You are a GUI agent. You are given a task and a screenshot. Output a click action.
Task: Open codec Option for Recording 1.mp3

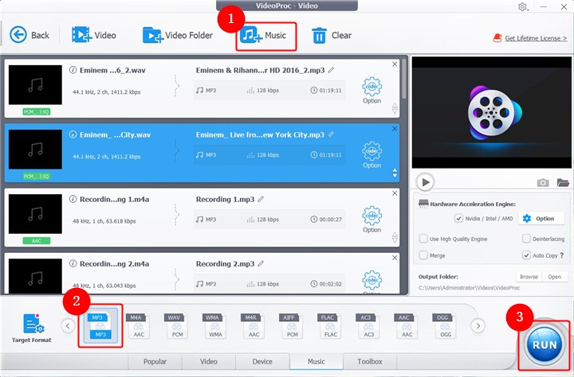pyautogui.click(x=372, y=220)
